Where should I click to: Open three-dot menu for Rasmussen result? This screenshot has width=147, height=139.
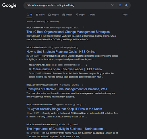tap(85, 105)
